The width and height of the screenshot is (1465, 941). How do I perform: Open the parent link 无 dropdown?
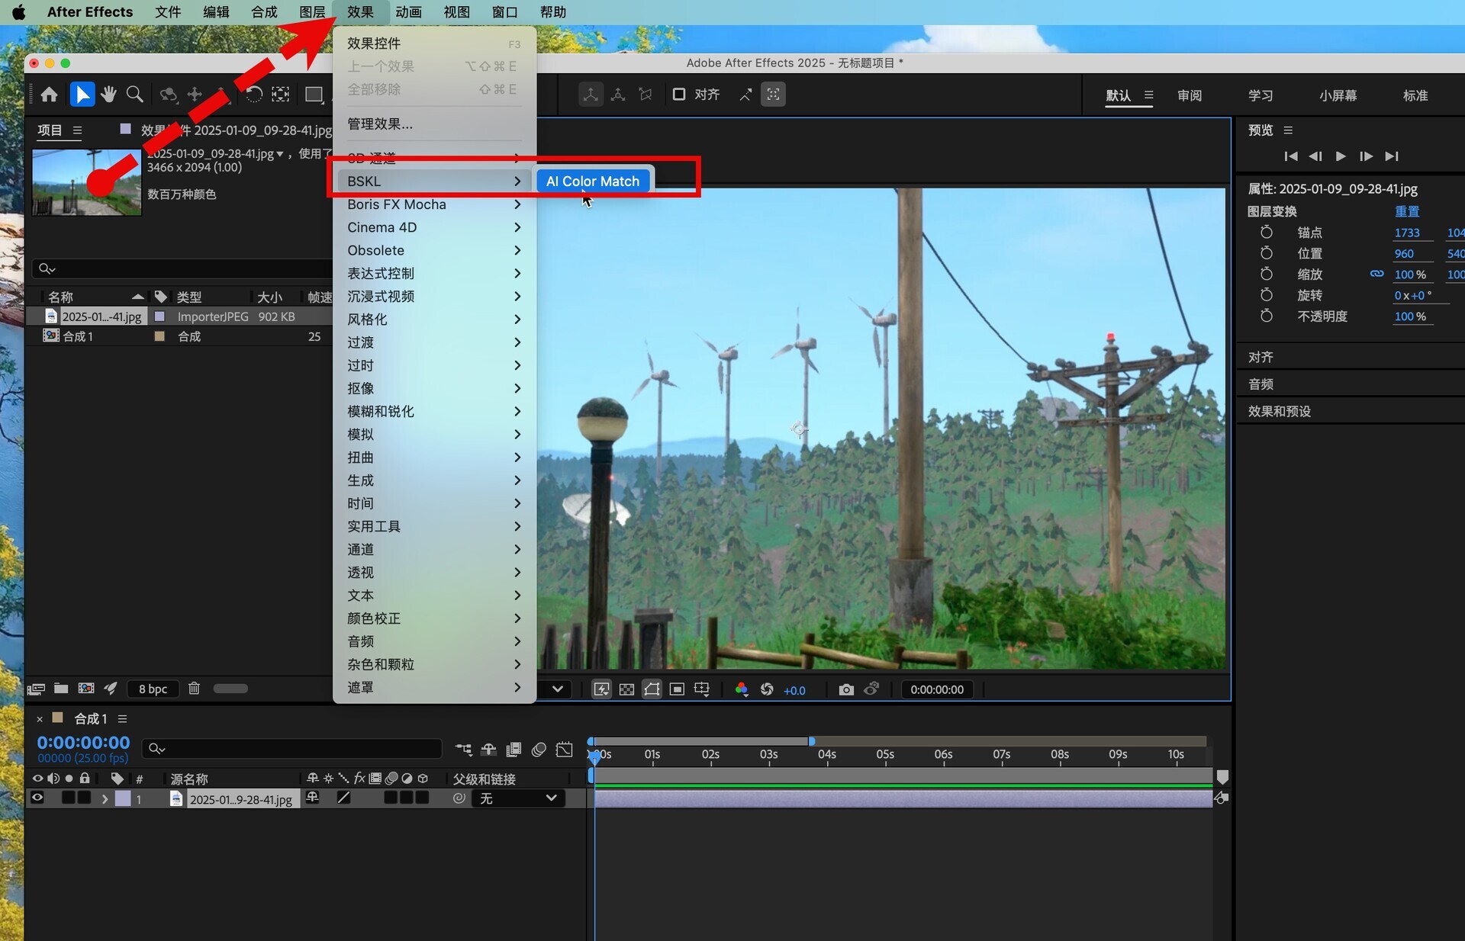point(517,798)
